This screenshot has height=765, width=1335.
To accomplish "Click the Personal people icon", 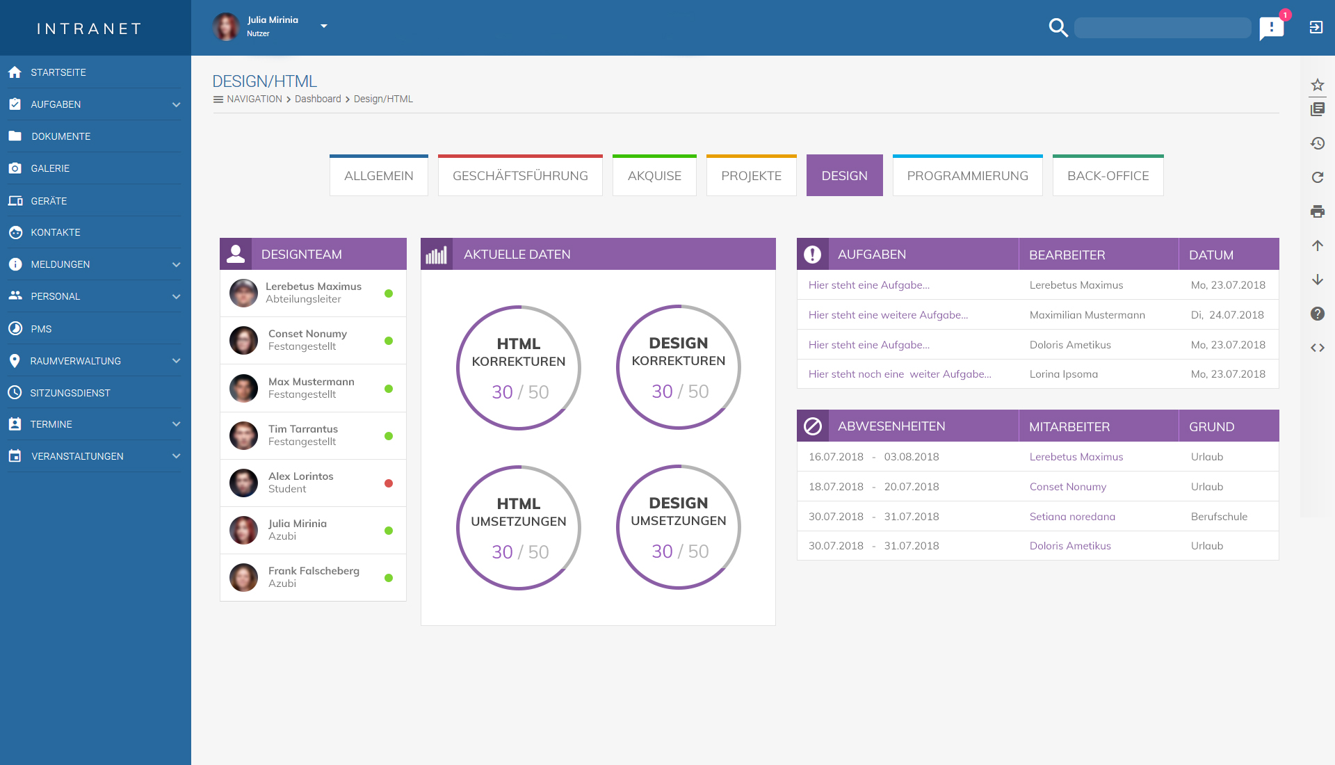I will 15,296.
